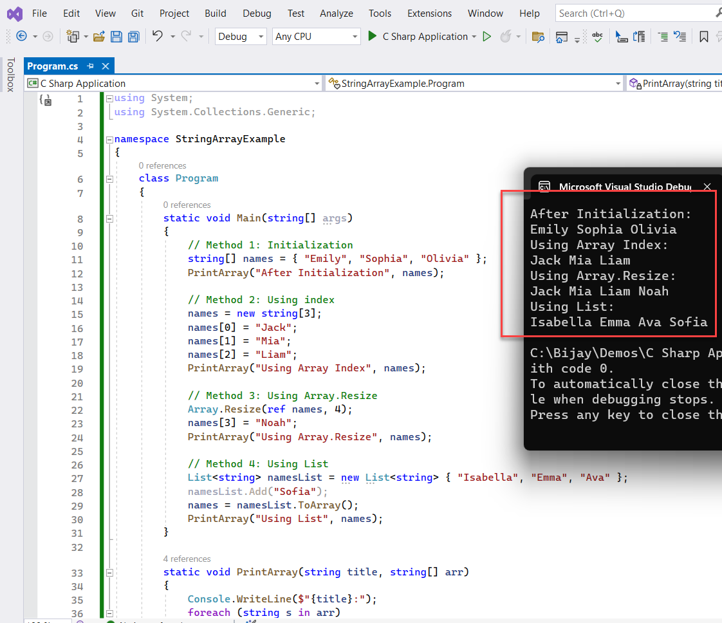Click the cursor selection toolbar icon
The width and height of the screenshot is (722, 623).
coord(622,37)
